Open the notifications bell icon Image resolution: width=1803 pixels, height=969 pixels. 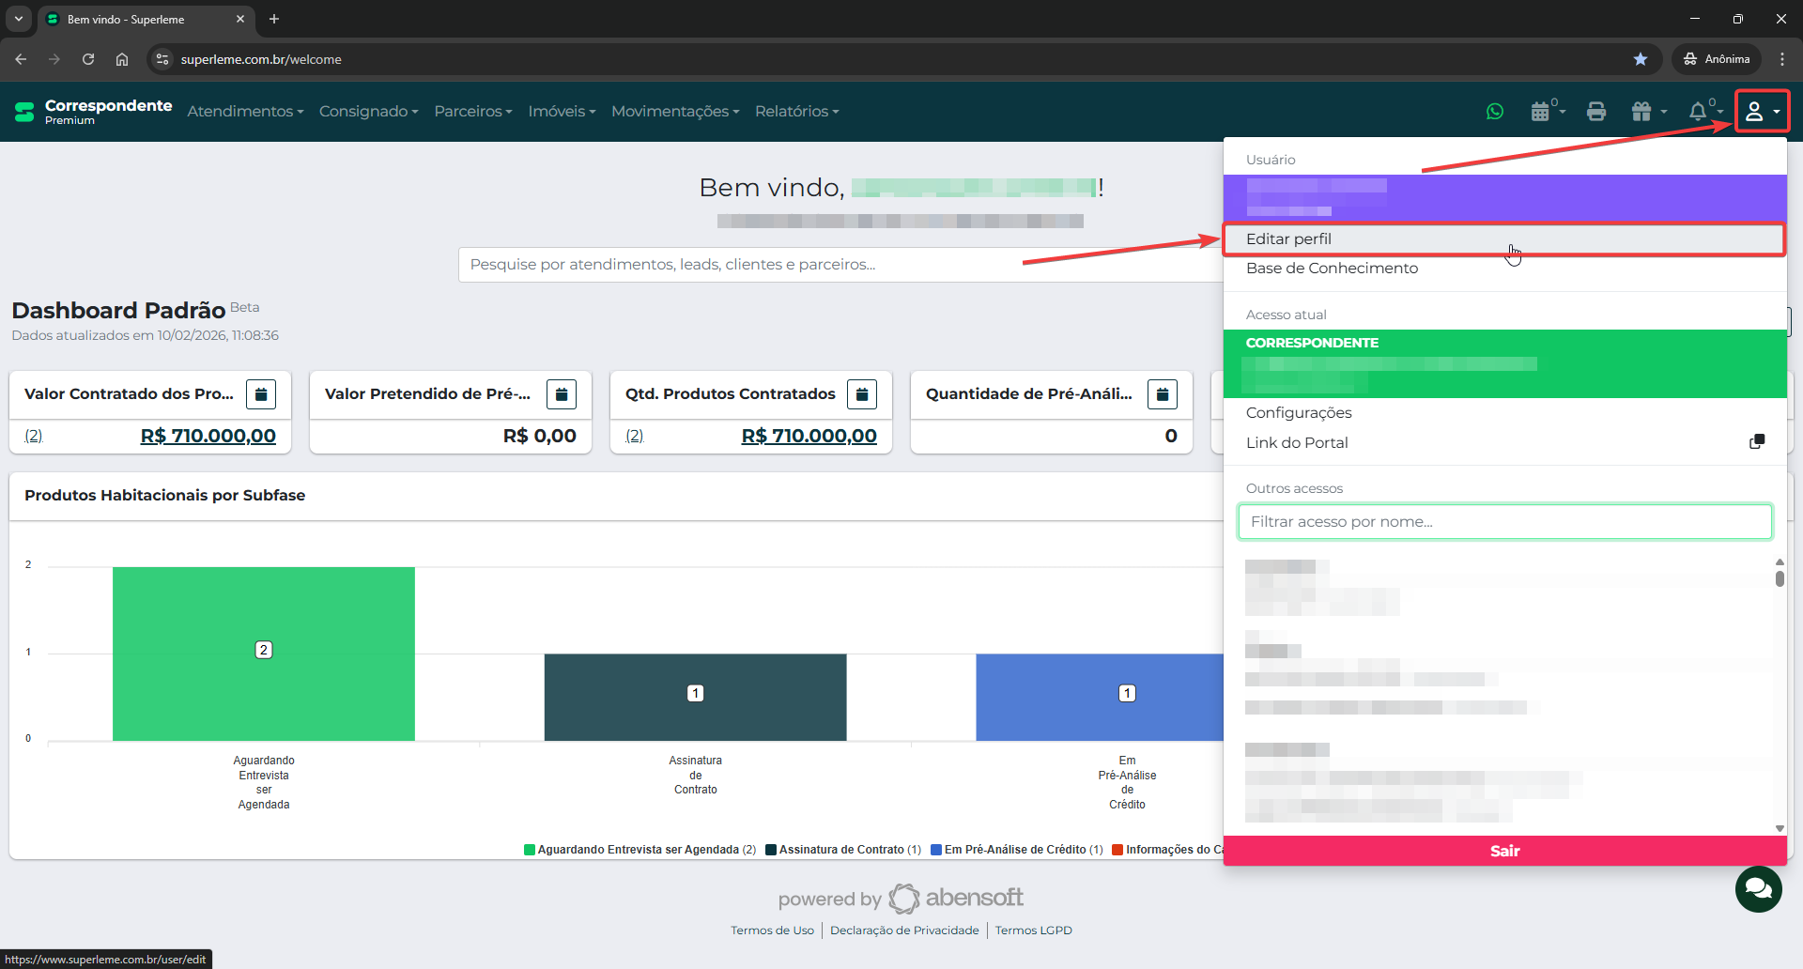pos(1698,112)
